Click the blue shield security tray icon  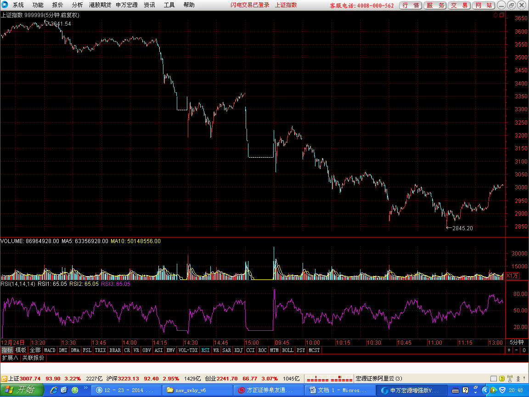coord(502,391)
